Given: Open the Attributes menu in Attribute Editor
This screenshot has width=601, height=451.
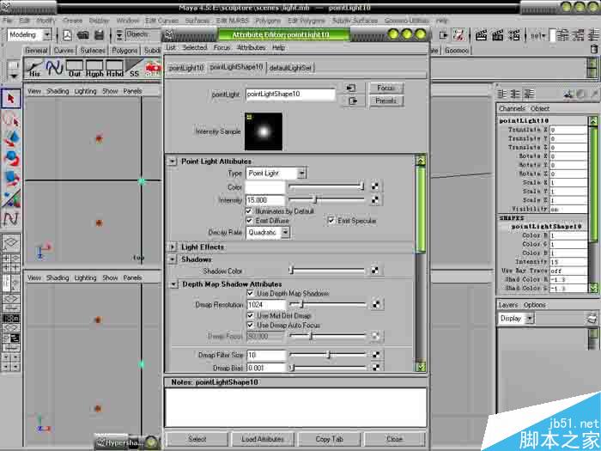Looking at the screenshot, I should click(x=251, y=47).
